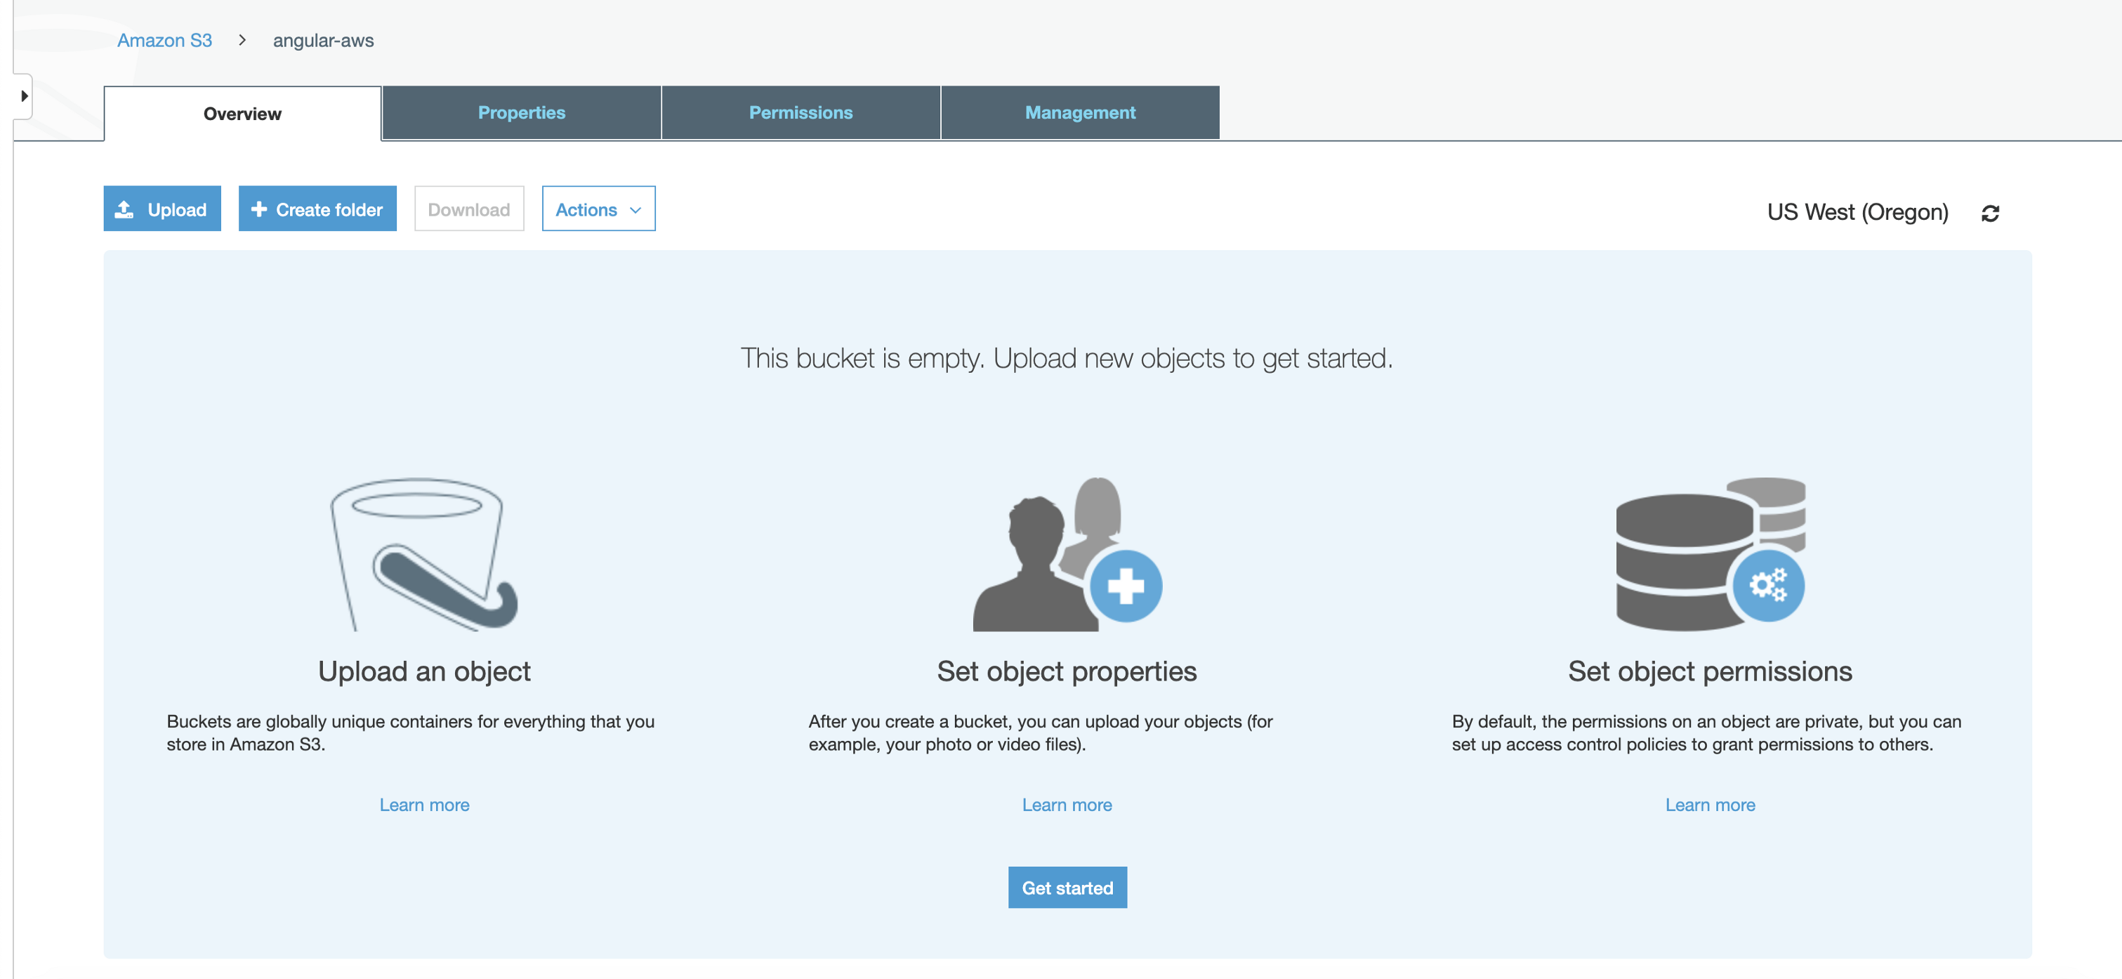Open the Permissions tab
The image size is (2122, 979).
click(800, 113)
